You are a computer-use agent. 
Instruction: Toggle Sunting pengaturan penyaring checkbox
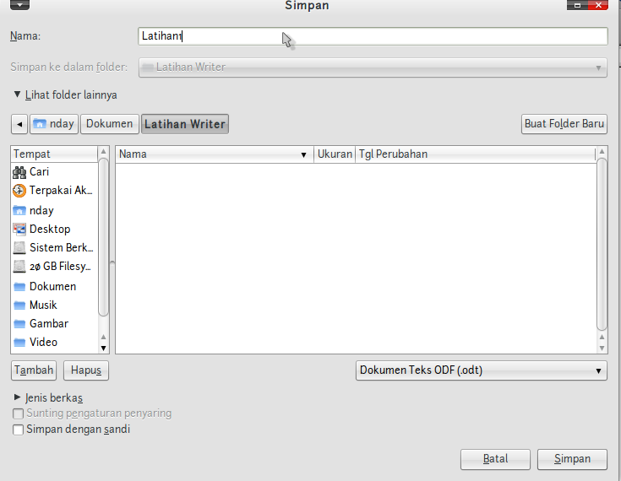click(18, 413)
